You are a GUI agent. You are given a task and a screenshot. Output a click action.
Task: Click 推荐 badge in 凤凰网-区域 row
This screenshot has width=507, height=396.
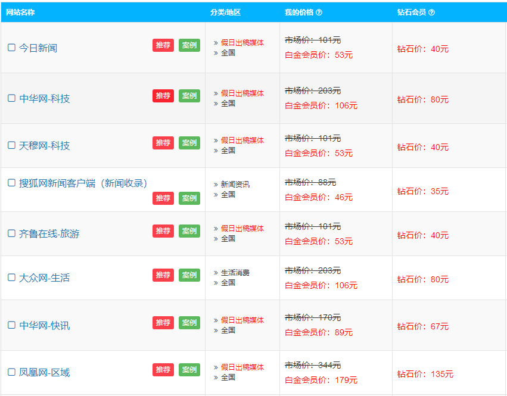click(x=163, y=370)
